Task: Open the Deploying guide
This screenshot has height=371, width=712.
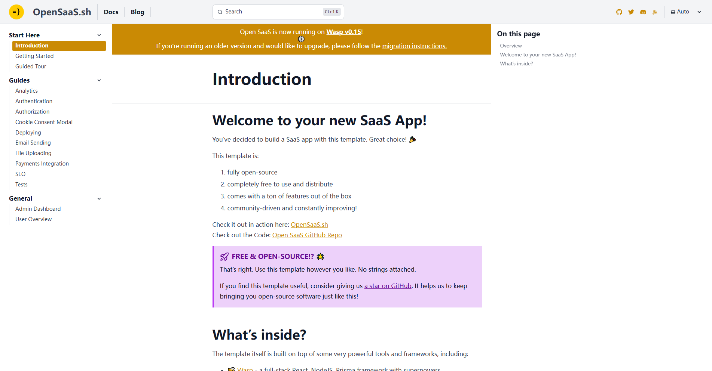Action: (28, 133)
